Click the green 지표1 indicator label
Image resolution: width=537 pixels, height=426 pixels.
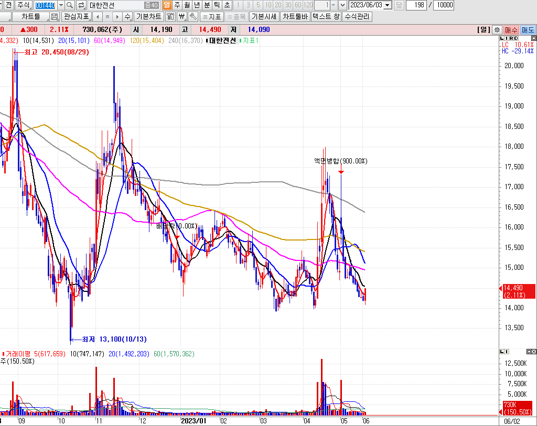[x=249, y=40]
